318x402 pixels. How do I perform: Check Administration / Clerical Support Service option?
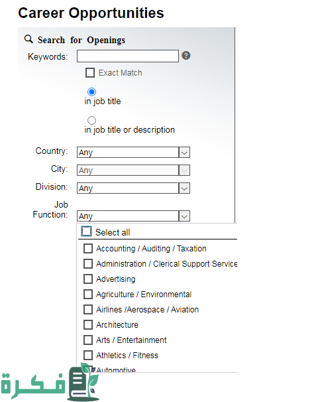point(88,263)
